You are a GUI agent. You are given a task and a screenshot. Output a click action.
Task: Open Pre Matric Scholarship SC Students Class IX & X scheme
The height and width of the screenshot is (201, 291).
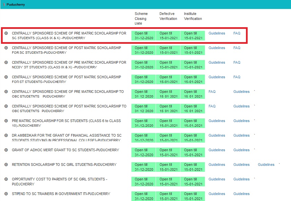[69, 35]
